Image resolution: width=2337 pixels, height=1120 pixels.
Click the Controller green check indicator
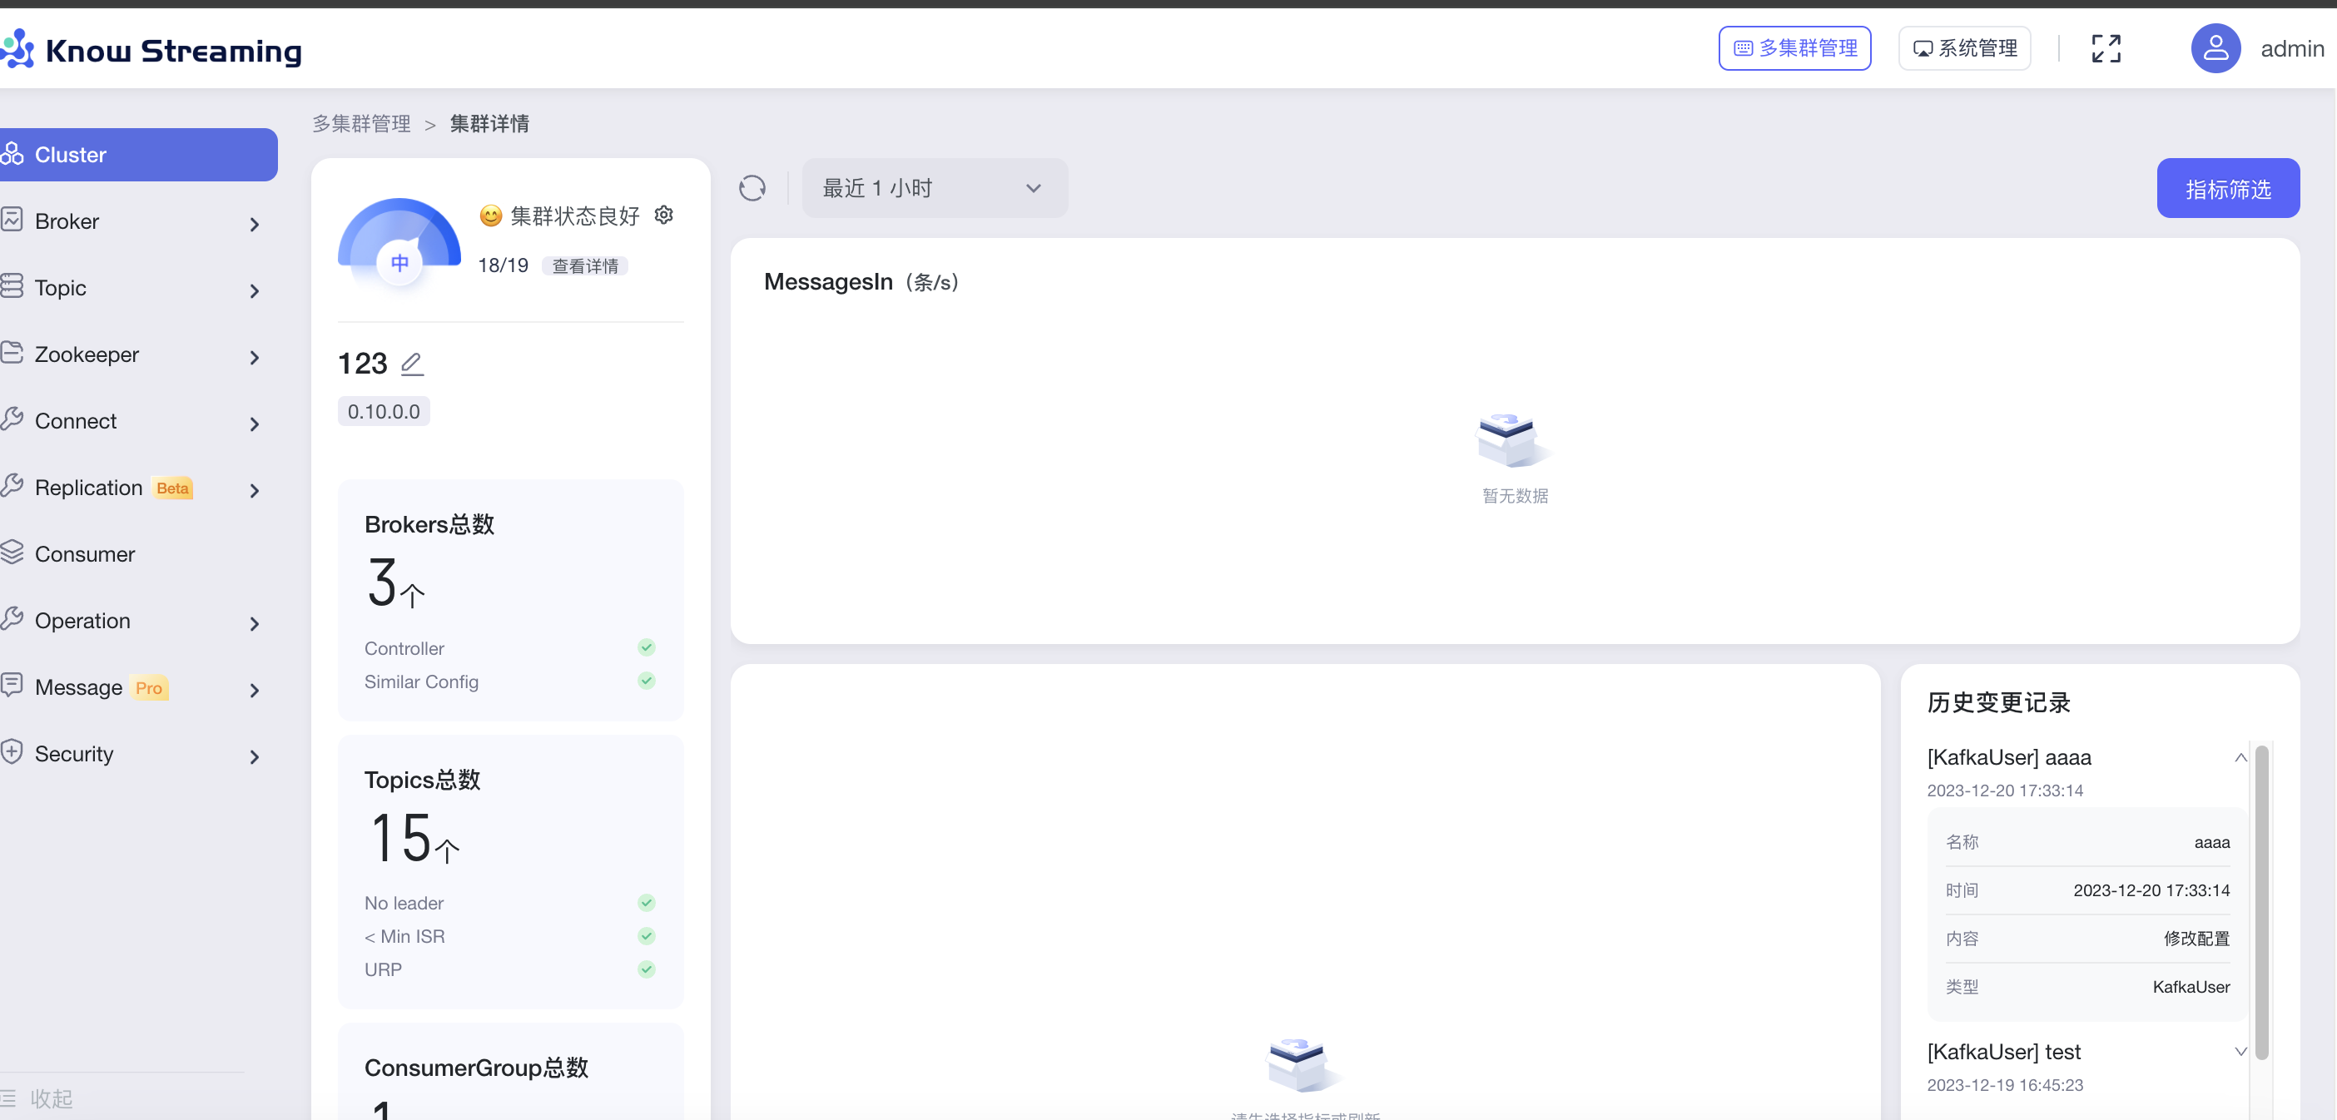pos(646,647)
